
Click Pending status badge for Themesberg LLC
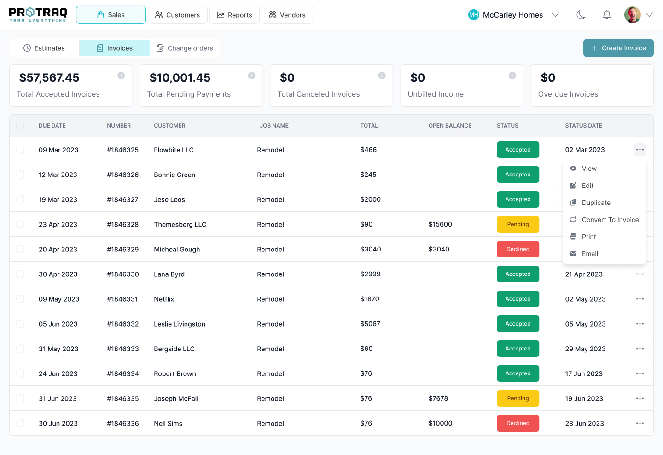tap(518, 224)
